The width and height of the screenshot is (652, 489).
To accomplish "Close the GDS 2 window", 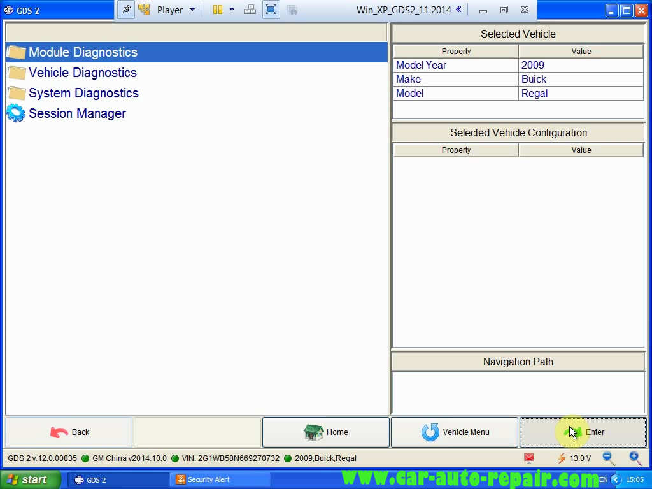I will click(641, 10).
